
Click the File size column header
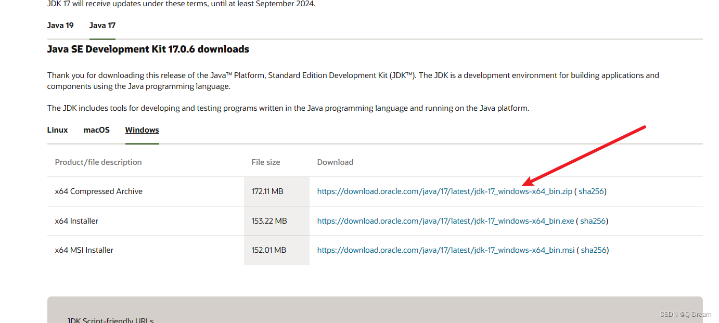(266, 162)
